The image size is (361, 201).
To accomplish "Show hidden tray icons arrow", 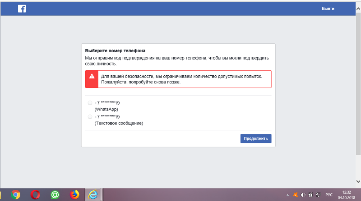I will click(x=287, y=195).
